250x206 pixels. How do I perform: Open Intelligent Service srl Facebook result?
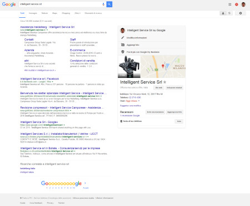[x=39, y=79]
